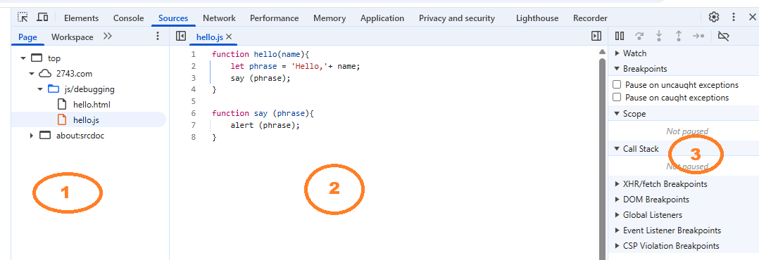Toggle the device toolbar icon
Viewport: 759px width, 260px height.
43,18
